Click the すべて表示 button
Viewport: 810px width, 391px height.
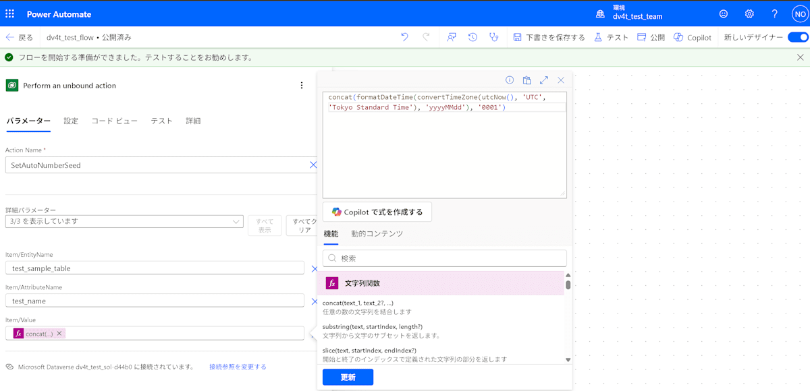[x=265, y=226]
